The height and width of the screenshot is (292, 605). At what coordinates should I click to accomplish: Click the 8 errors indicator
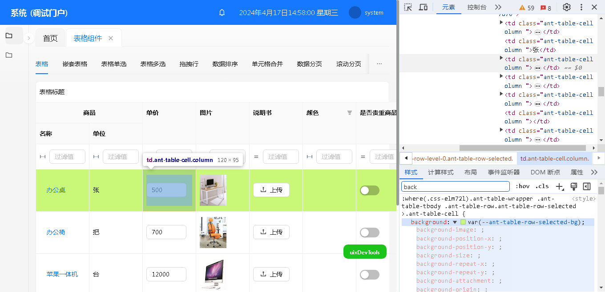tap(546, 8)
